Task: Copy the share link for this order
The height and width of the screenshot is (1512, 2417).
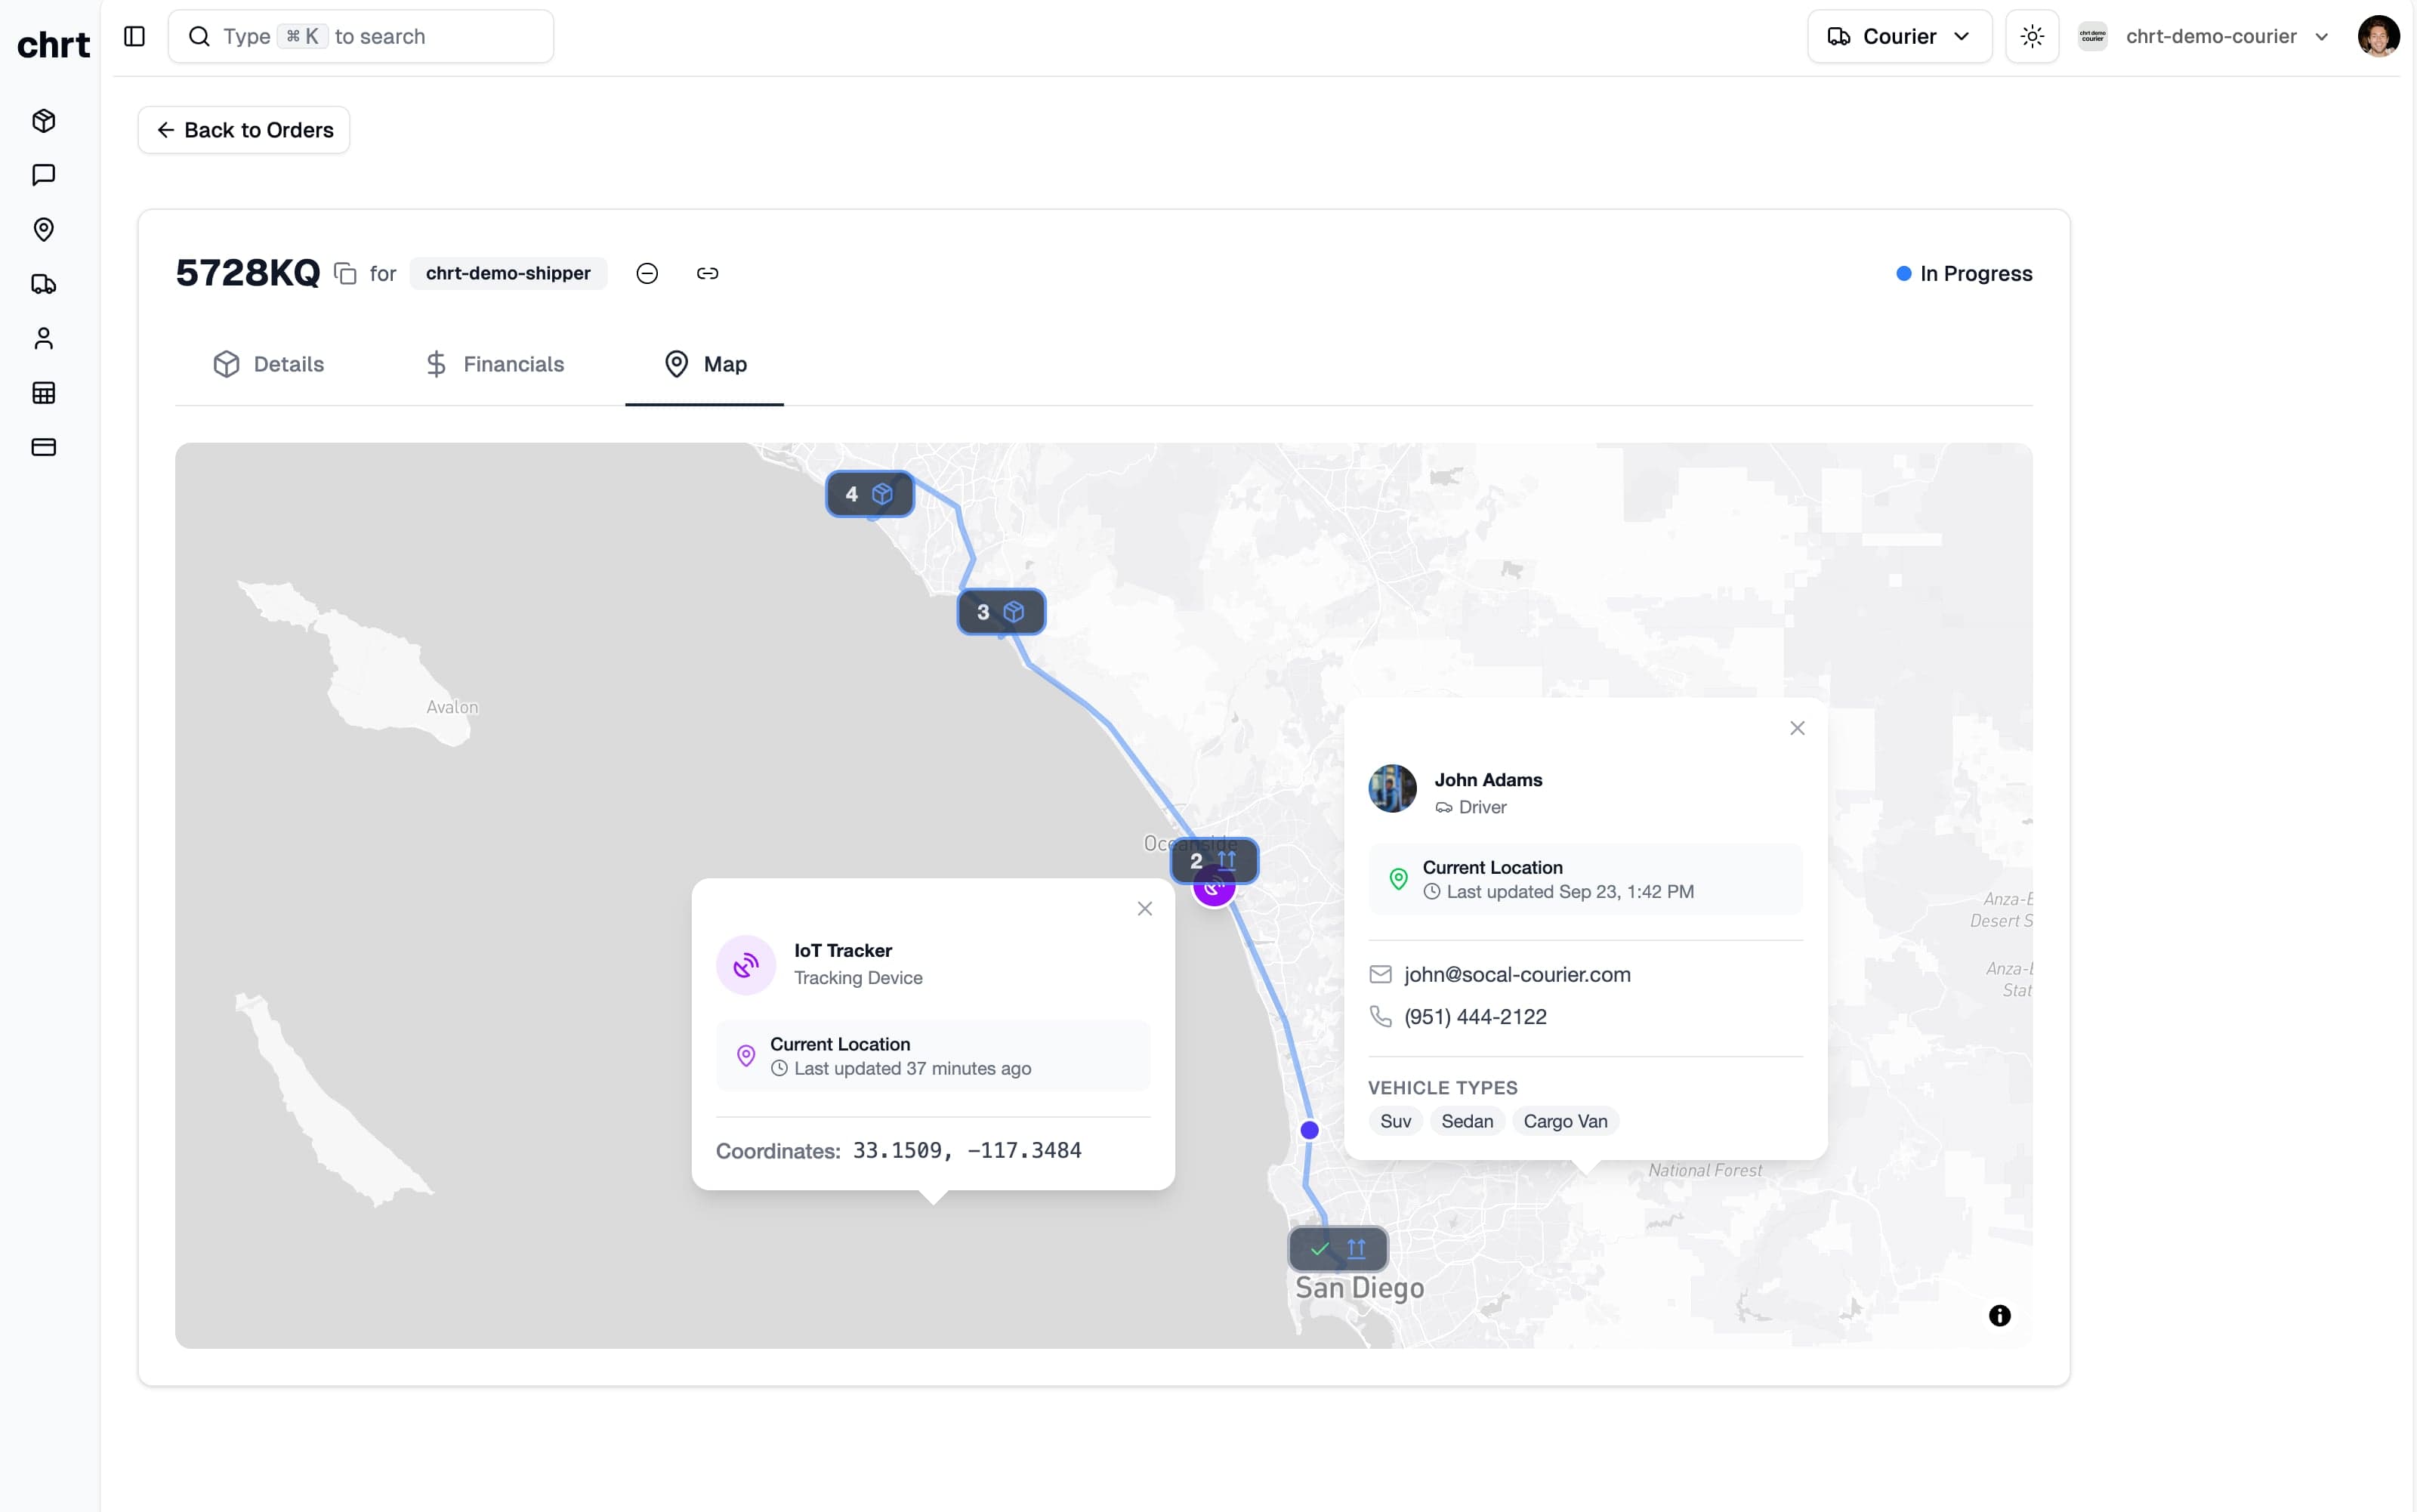Action: 708,273
